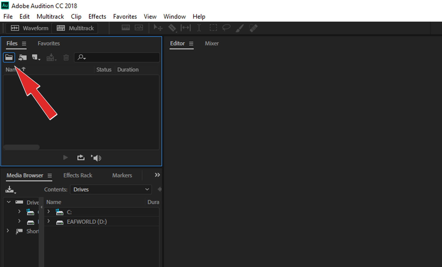
Task: Open the Media Browser panel menu icon
Action: 50,176
